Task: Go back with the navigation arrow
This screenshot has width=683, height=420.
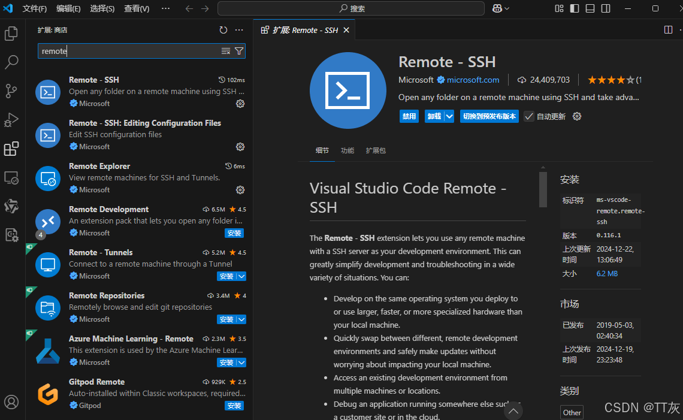Action: [189, 8]
